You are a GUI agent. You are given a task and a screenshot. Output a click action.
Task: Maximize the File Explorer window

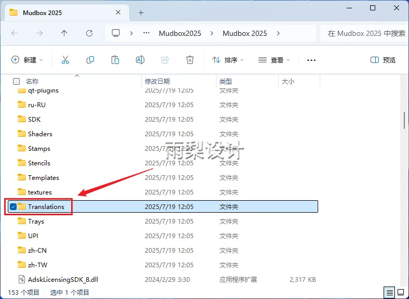tap(373, 8)
